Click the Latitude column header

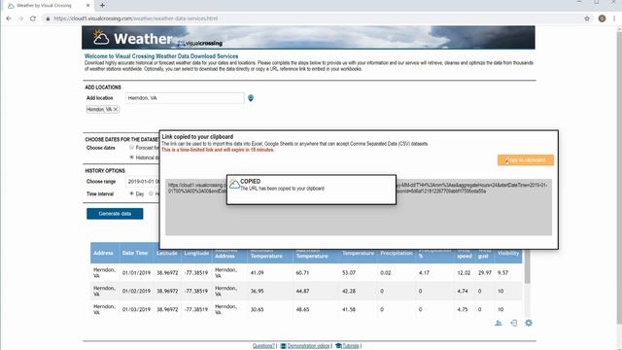point(166,253)
